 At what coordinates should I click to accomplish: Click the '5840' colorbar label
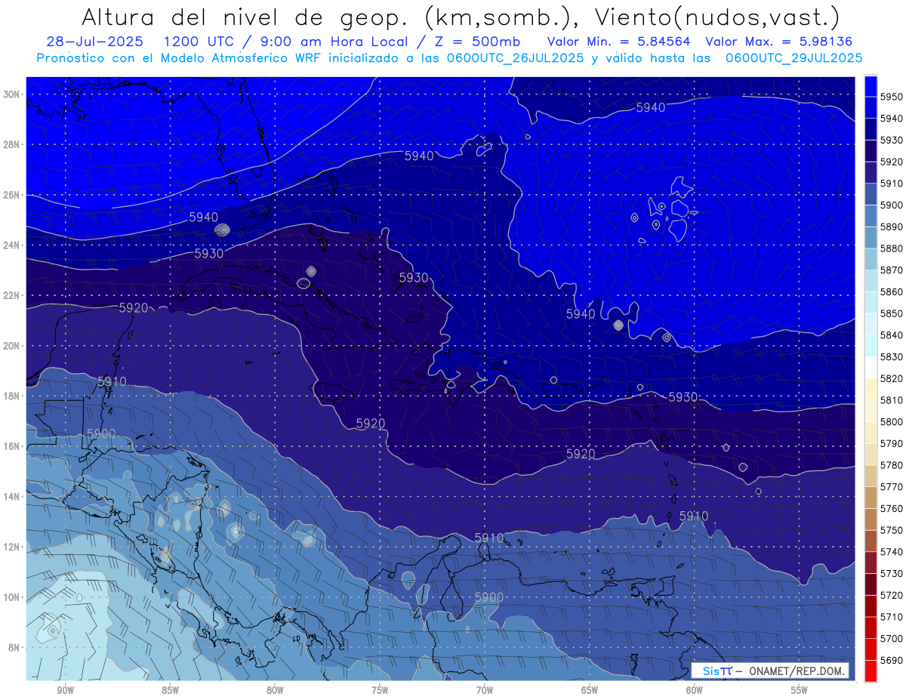[x=892, y=335]
